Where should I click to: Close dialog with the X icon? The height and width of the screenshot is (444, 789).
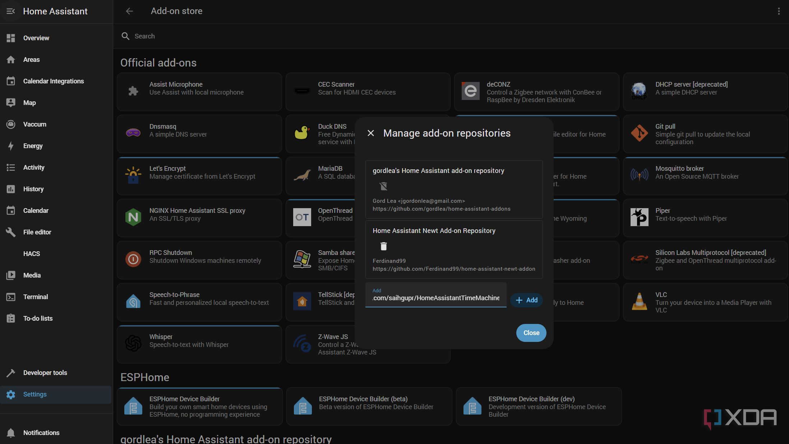point(371,133)
